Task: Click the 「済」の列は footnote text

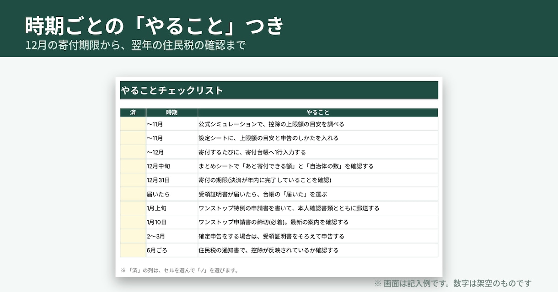Action: [x=179, y=270]
